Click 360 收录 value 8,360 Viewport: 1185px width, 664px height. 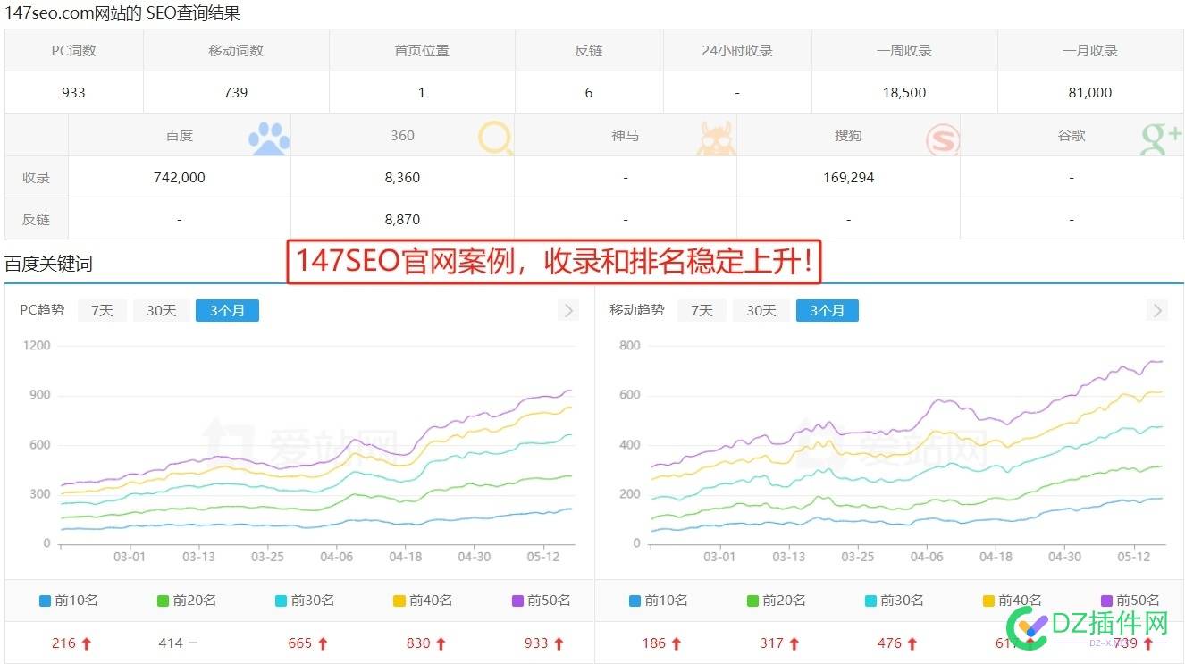point(402,177)
